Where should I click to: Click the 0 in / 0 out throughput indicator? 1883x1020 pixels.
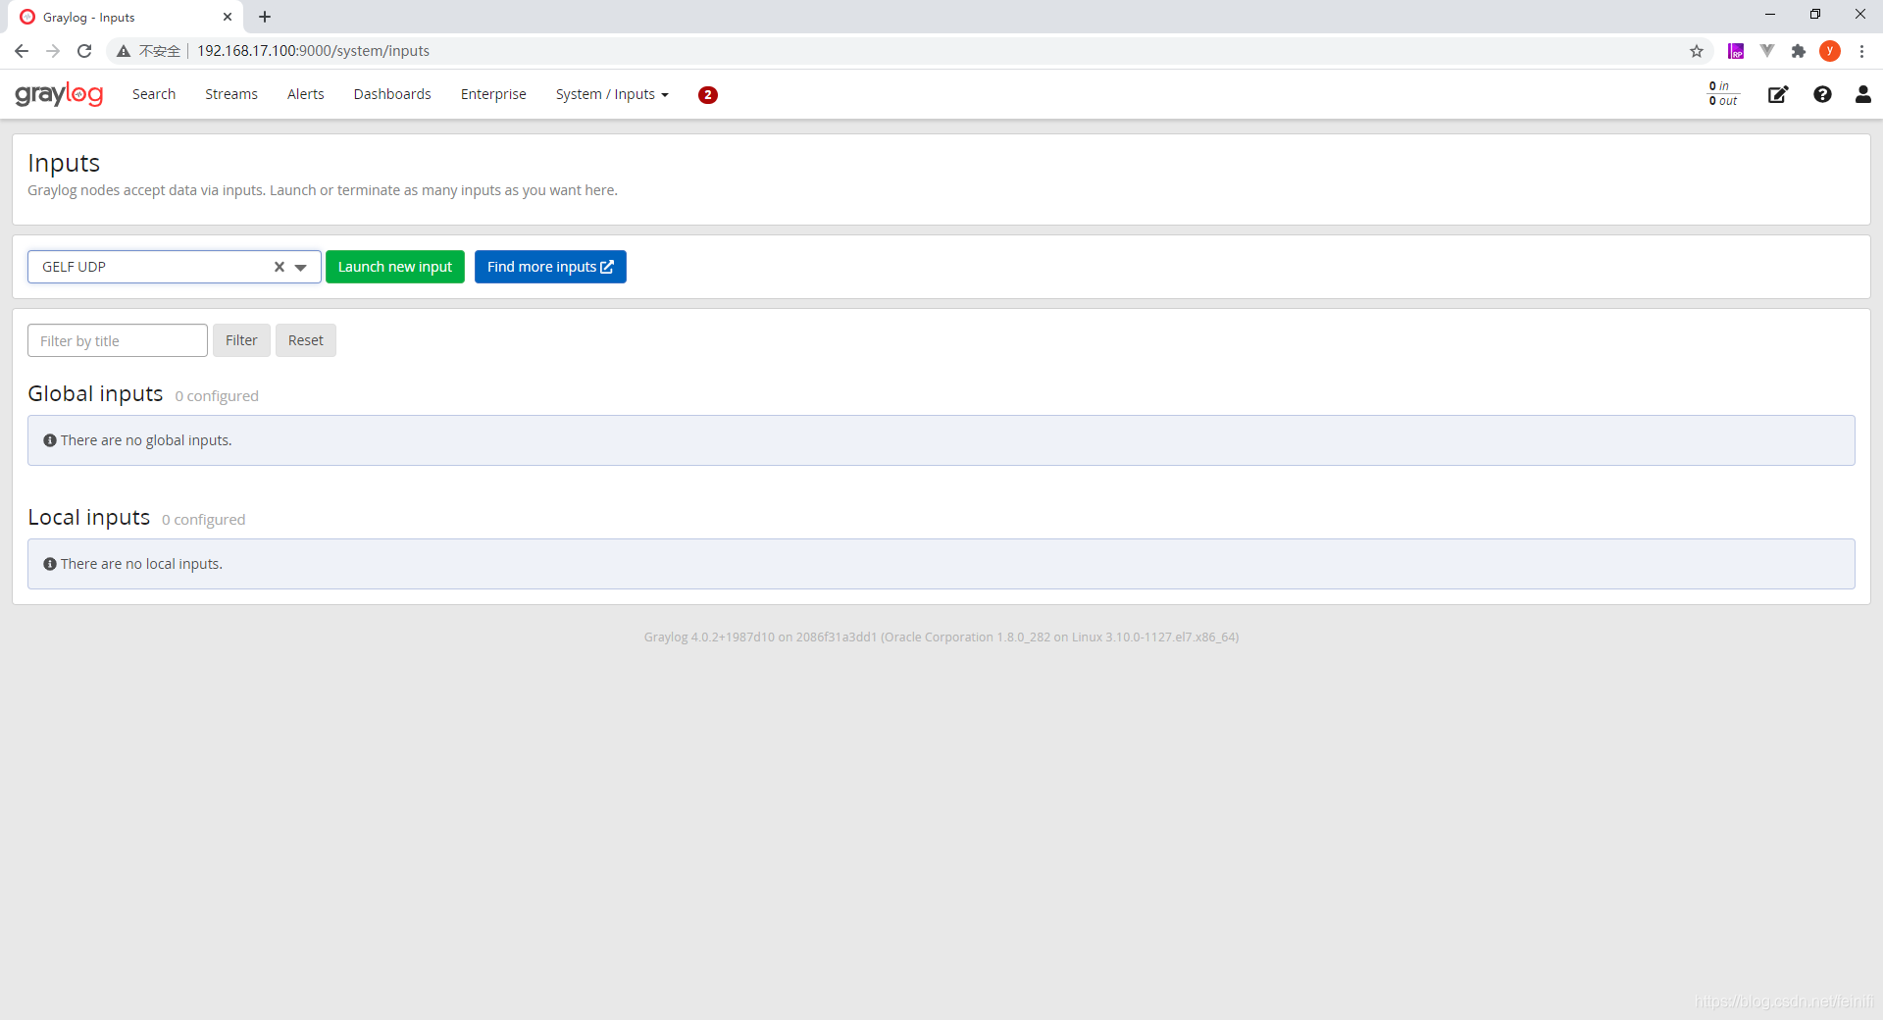1723,94
